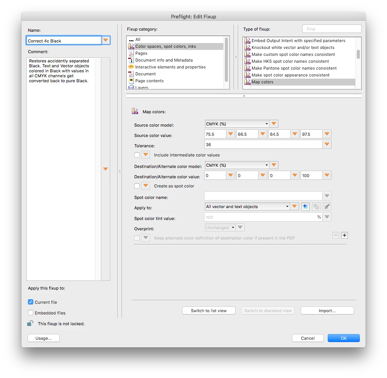Click the orange arrow beside source black value 97.5
387x378 pixels.
coord(327,134)
